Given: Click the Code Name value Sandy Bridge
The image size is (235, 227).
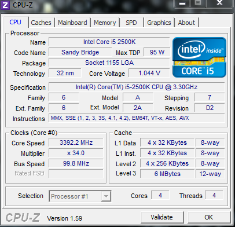Looking at the screenshot, I should [x=80, y=52].
